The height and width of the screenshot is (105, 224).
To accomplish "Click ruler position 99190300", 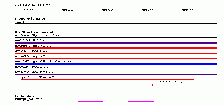I will pos(27,10).
